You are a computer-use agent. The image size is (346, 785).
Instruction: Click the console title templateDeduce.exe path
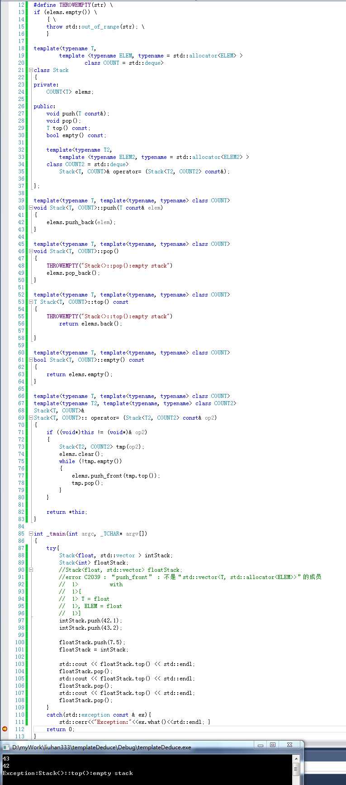(102, 747)
